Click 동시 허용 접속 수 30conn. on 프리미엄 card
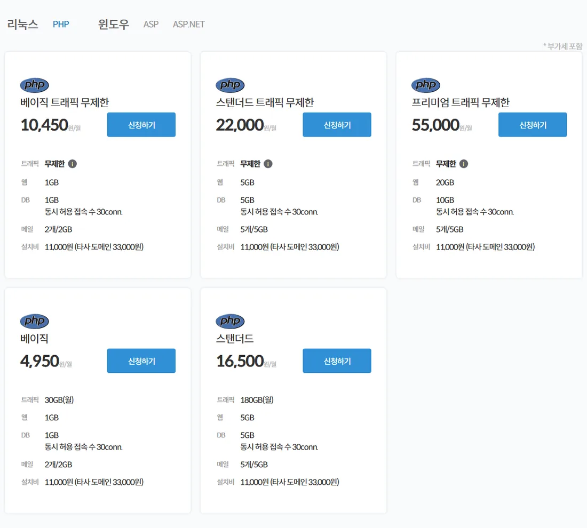This screenshot has width=587, height=528. coord(475,212)
